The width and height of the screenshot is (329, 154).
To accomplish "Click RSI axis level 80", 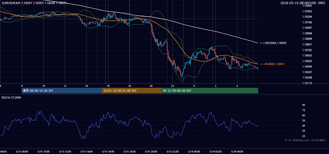I will [x=304, y=105].
